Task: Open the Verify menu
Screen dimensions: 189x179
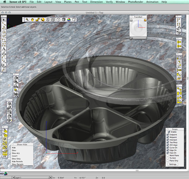Action: click(109, 2)
